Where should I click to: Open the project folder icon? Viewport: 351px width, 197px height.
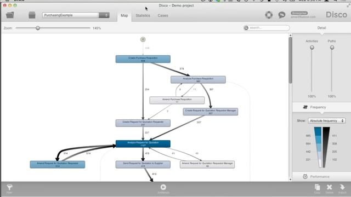coord(10,15)
